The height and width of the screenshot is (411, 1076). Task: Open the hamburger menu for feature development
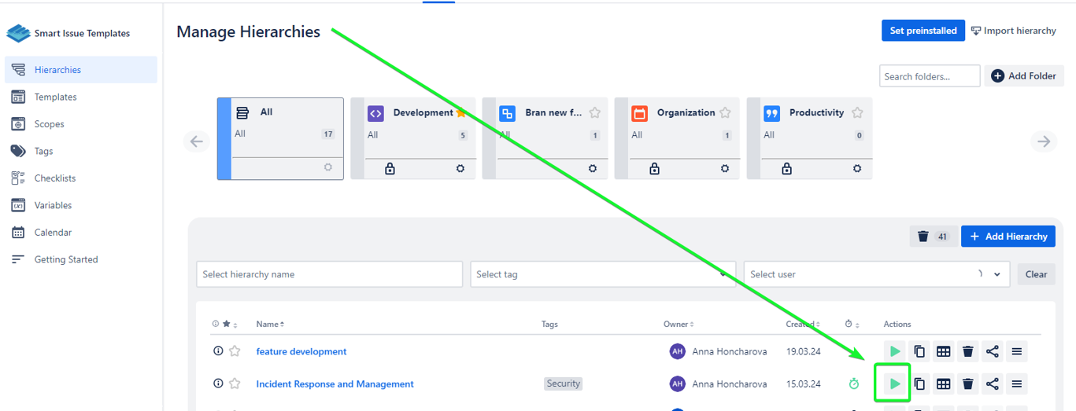click(x=1017, y=351)
